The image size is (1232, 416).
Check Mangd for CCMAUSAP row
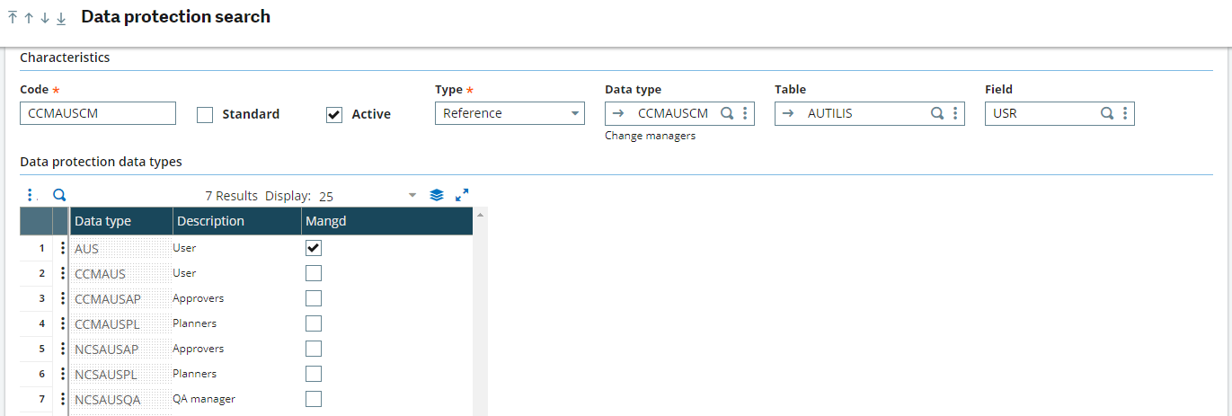click(x=314, y=298)
